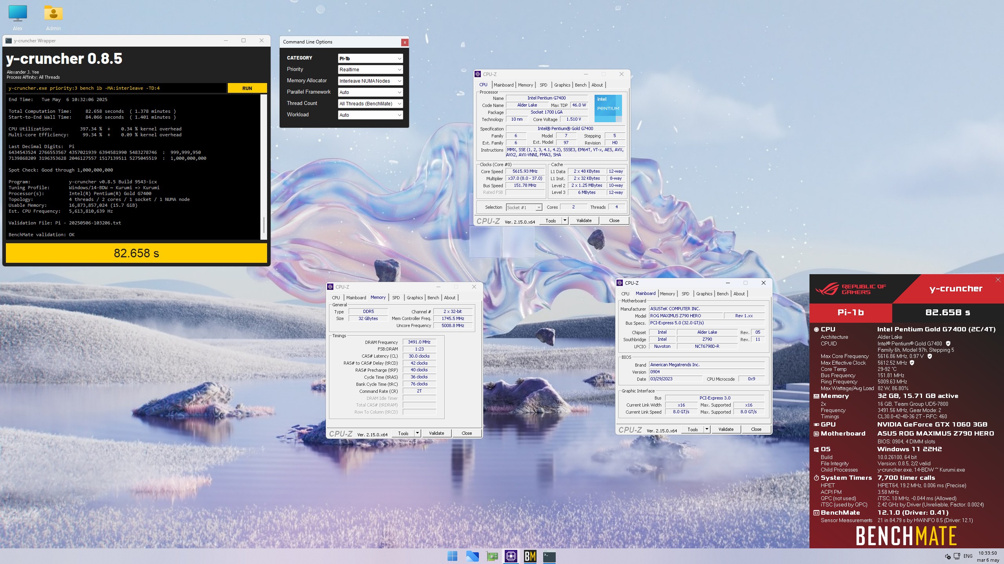This screenshot has height=564, width=1004.
Task: Click the CPU section icon in BenchMate
Action: [816, 329]
